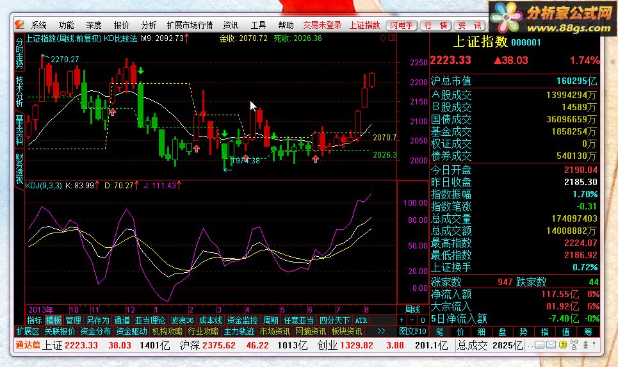Select the 波浪36 indicator tab
The height and width of the screenshot is (367, 618).
coord(182,320)
